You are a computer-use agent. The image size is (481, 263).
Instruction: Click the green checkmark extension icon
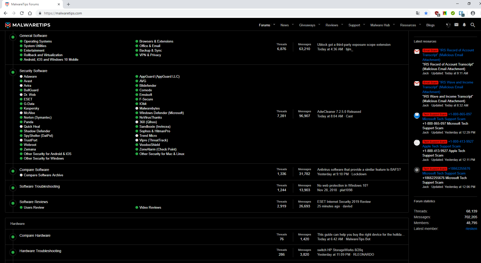tap(453, 13)
